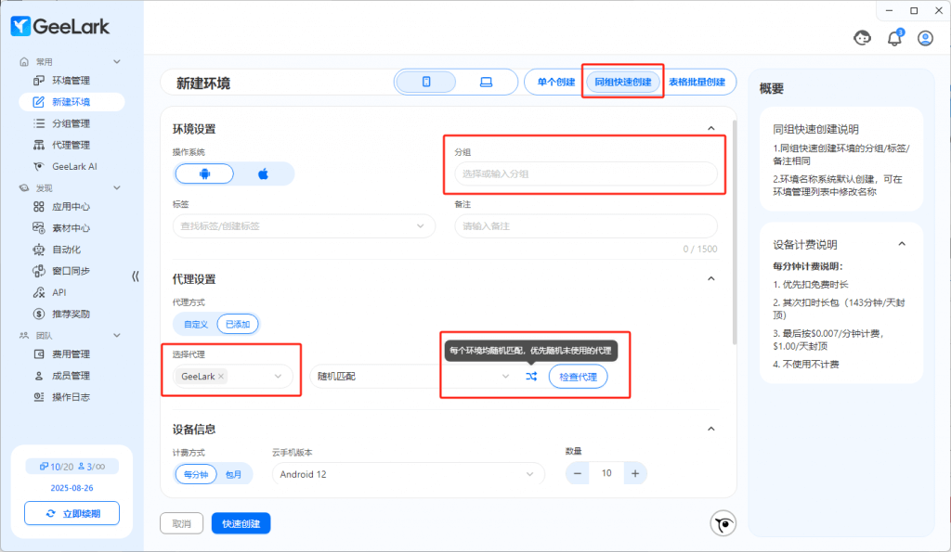Open 代理管理 in the sidebar

click(71, 145)
